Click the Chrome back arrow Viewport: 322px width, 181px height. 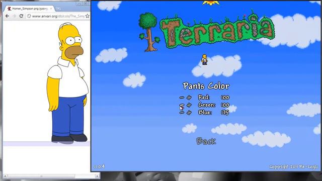point(7,16)
